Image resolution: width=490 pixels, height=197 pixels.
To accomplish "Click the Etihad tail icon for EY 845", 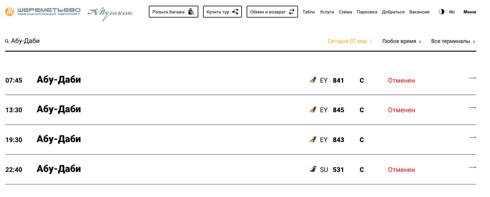I will click(313, 110).
